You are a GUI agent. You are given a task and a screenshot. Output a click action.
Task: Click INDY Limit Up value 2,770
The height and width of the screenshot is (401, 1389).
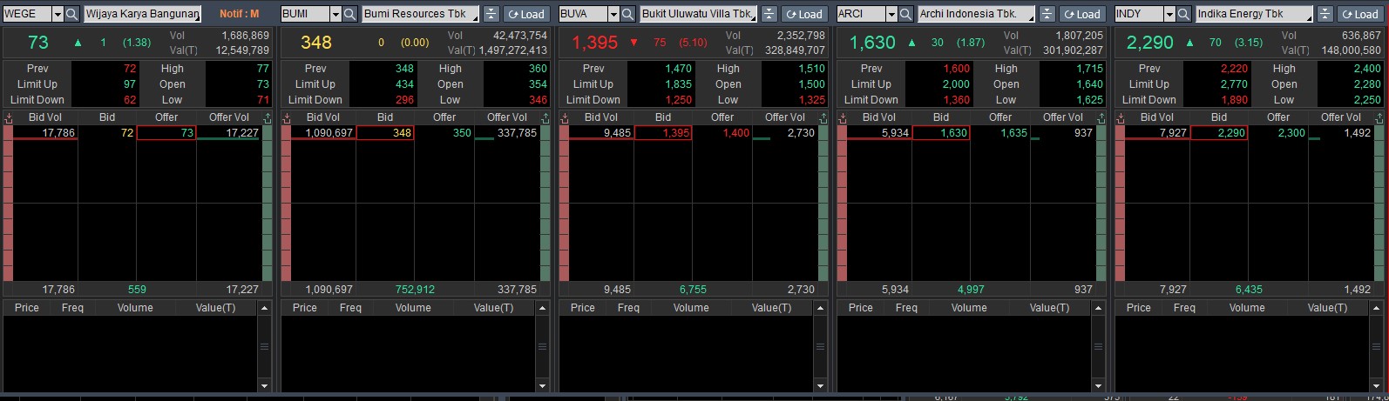pyautogui.click(x=1234, y=84)
